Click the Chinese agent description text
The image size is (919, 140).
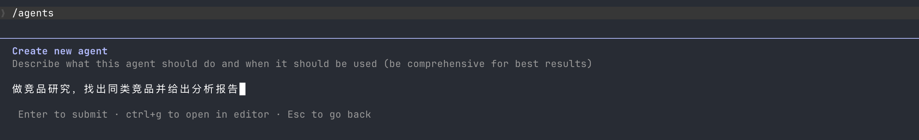(x=125, y=89)
